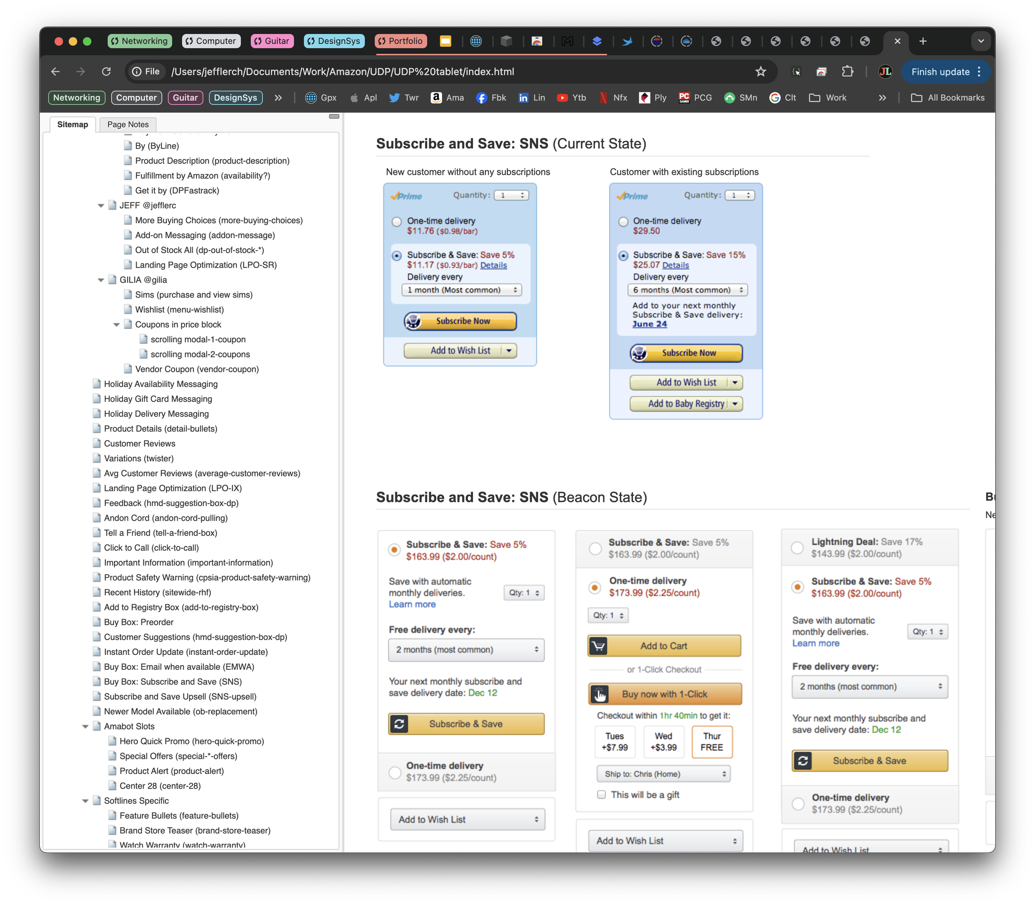This screenshot has height=905, width=1035.
Task: Switch to the Page Notes tab
Action: pos(128,124)
